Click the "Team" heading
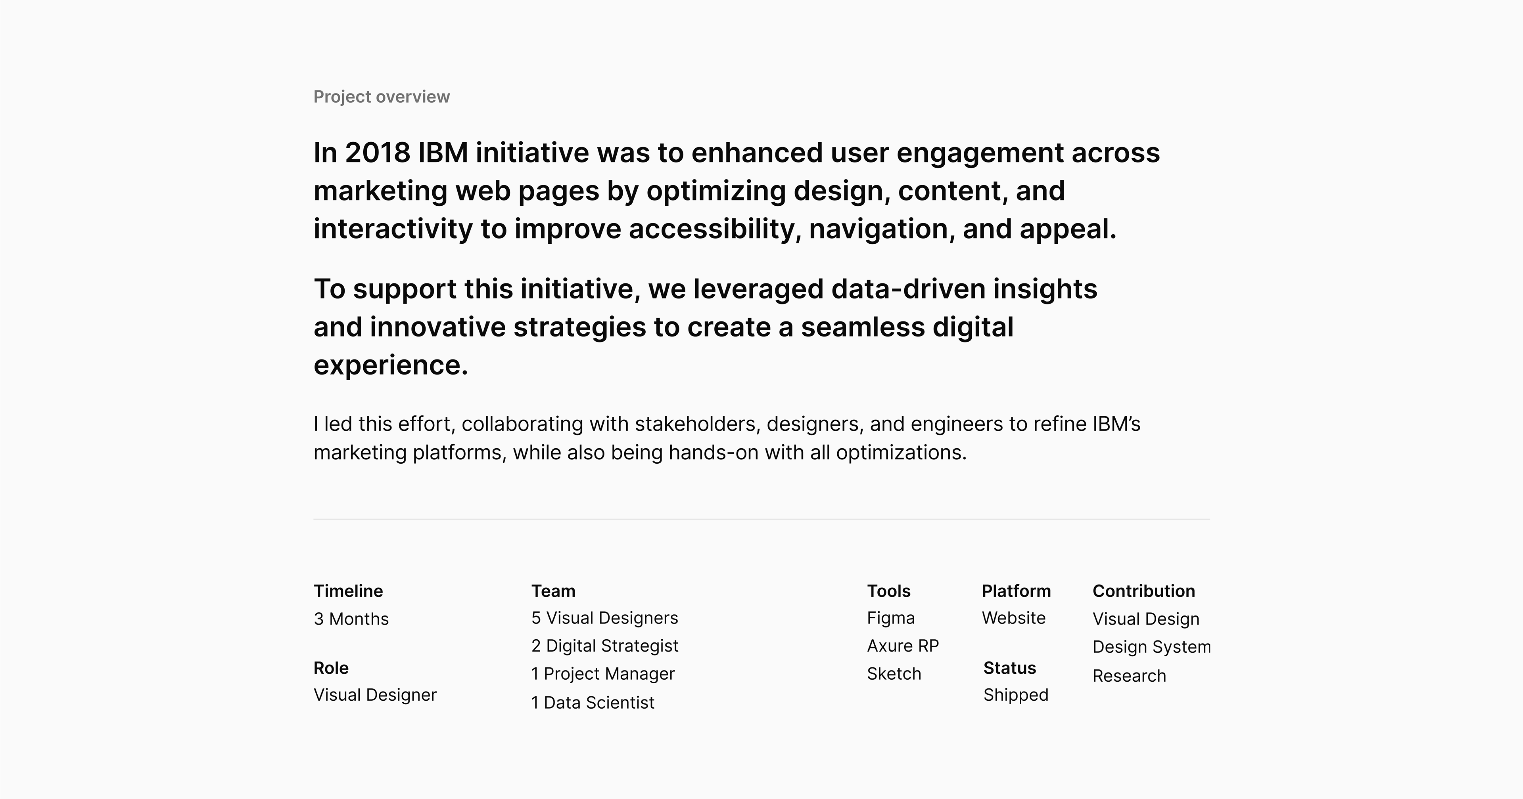The height and width of the screenshot is (799, 1523). coord(553,591)
